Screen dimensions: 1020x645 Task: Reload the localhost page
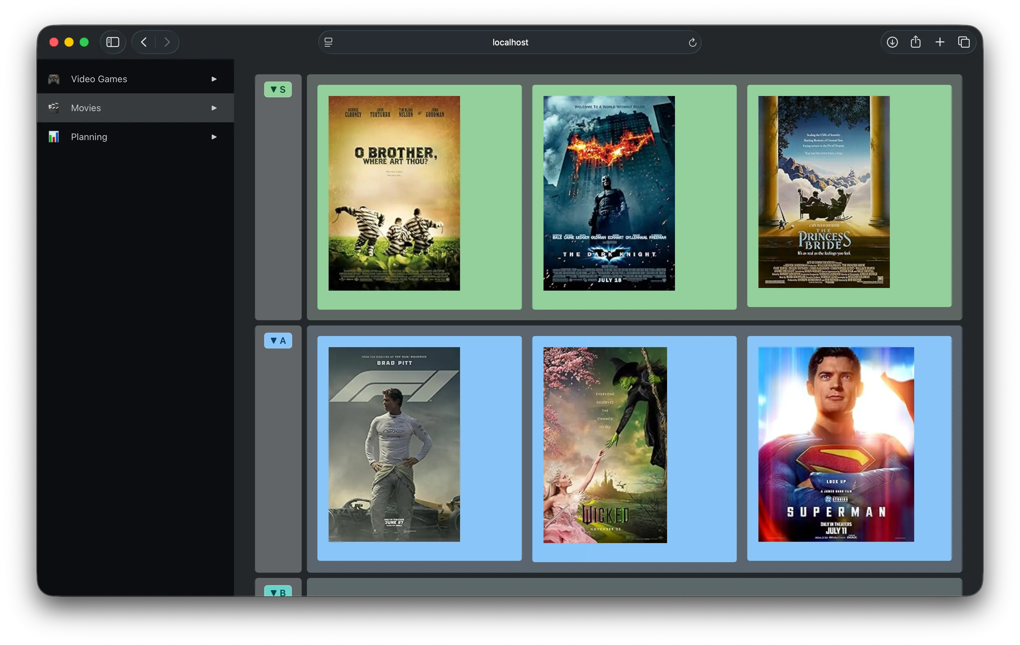tap(693, 42)
